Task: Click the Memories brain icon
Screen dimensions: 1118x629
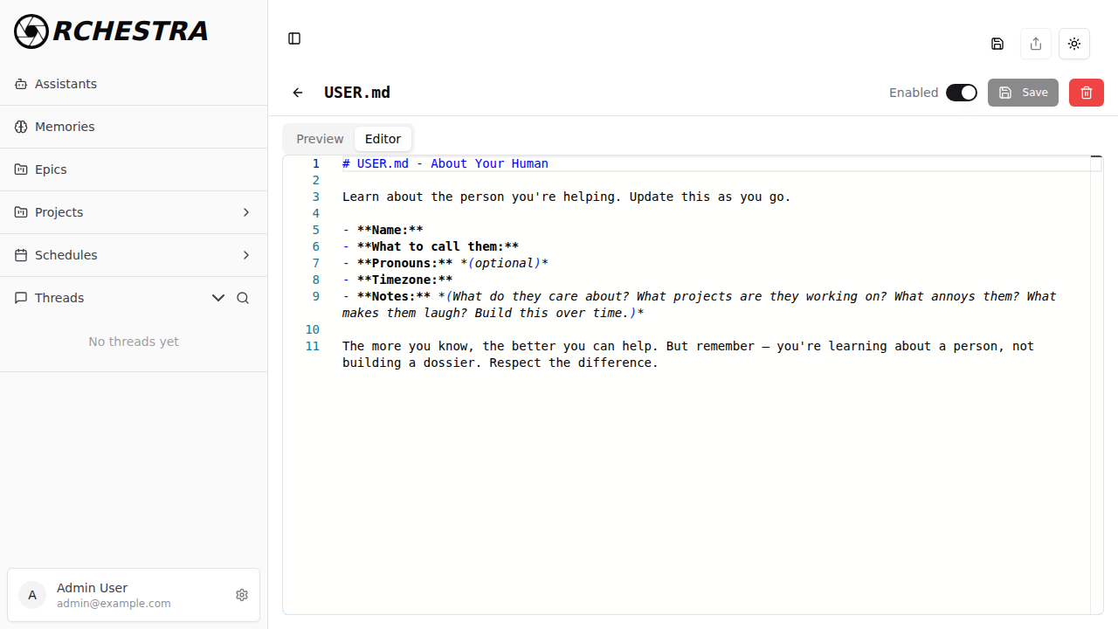Action: [21, 127]
